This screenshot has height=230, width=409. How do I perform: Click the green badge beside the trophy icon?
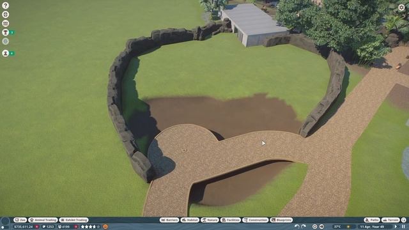(x=12, y=33)
